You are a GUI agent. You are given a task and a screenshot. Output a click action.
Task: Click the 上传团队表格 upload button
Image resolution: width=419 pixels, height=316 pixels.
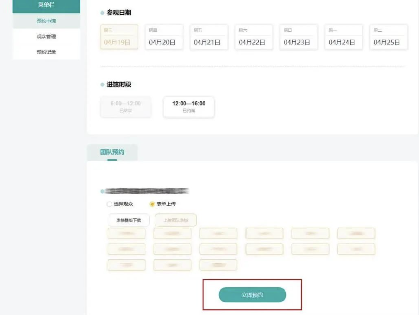(176, 220)
